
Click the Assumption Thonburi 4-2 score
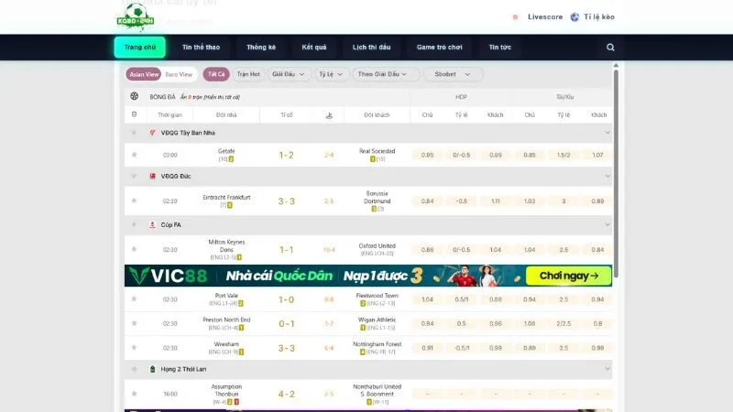click(x=286, y=395)
